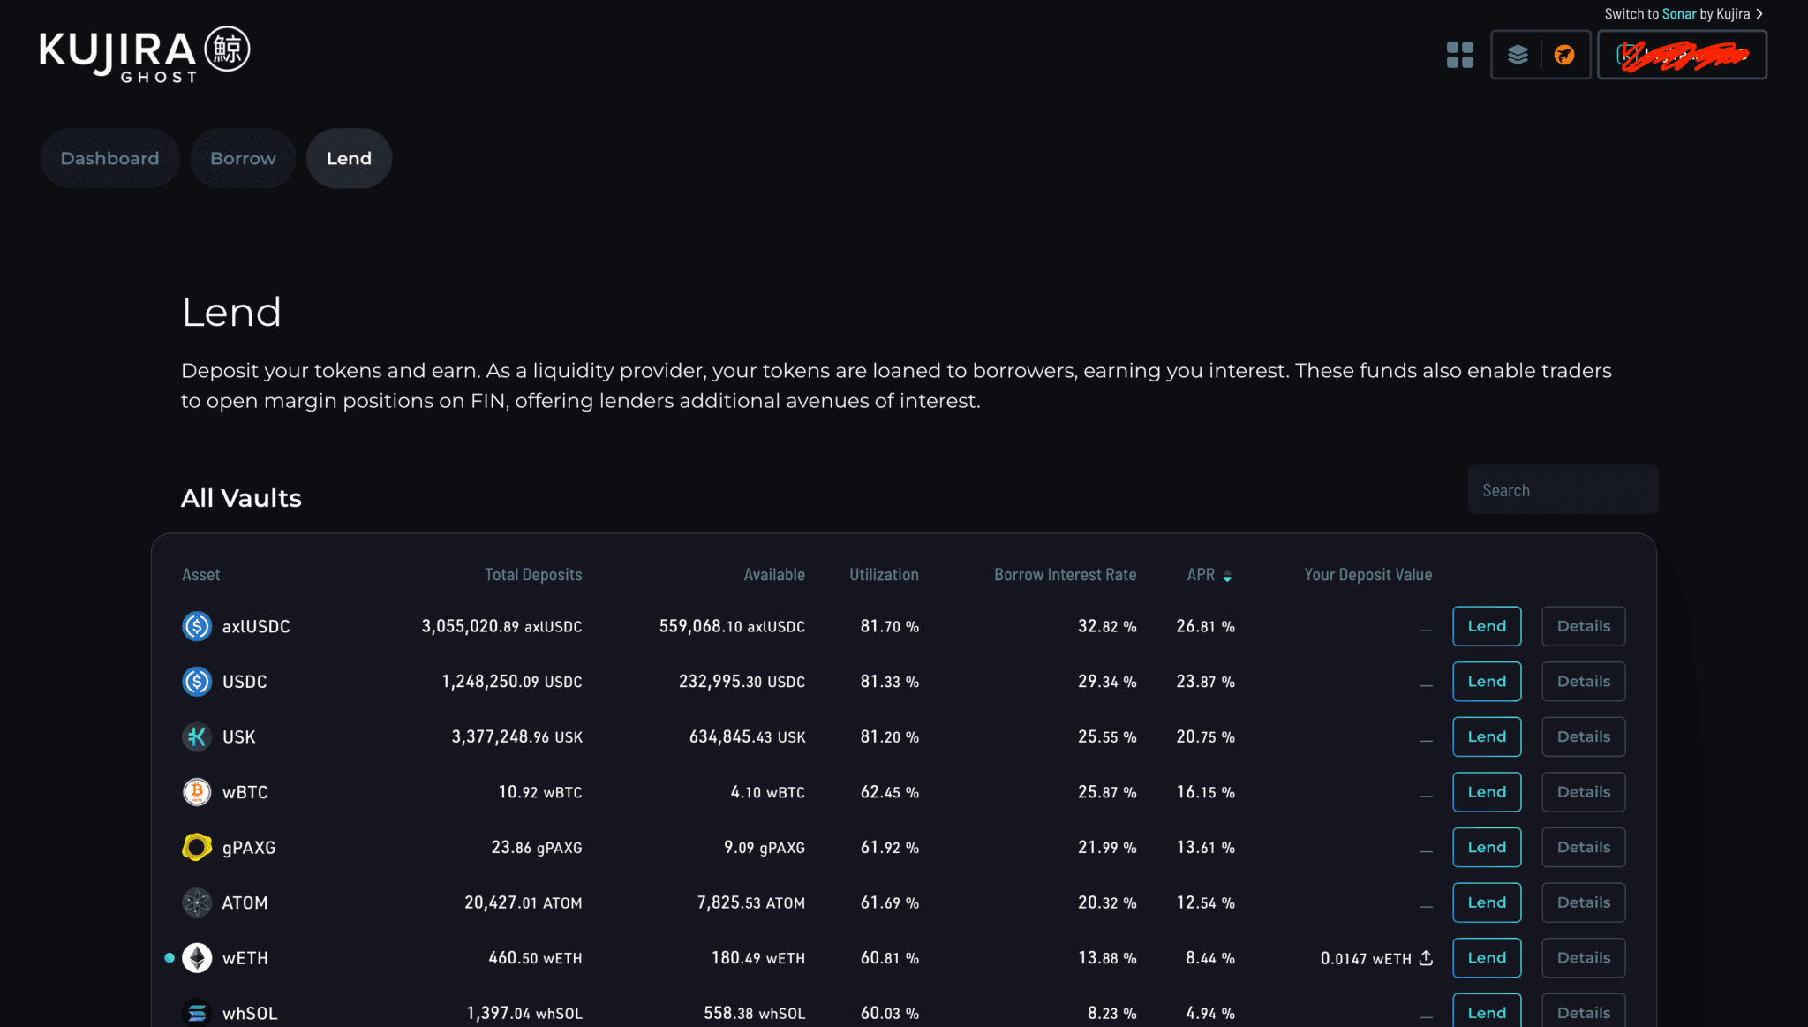Click the Kujira Ghost logo
Image resolution: width=1808 pixels, height=1027 pixels.
pos(145,55)
